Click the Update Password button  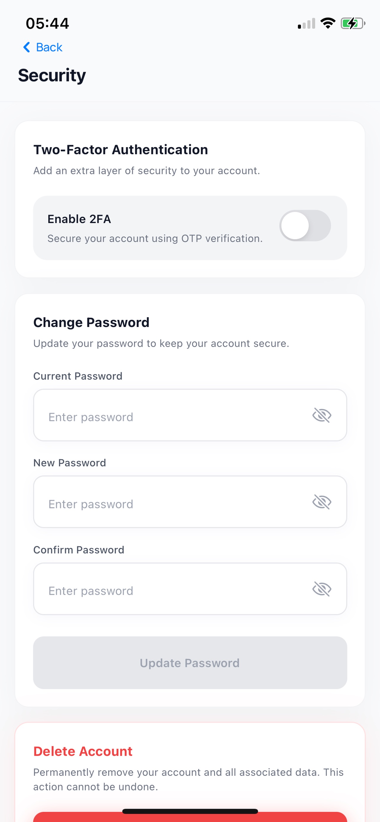click(x=190, y=663)
